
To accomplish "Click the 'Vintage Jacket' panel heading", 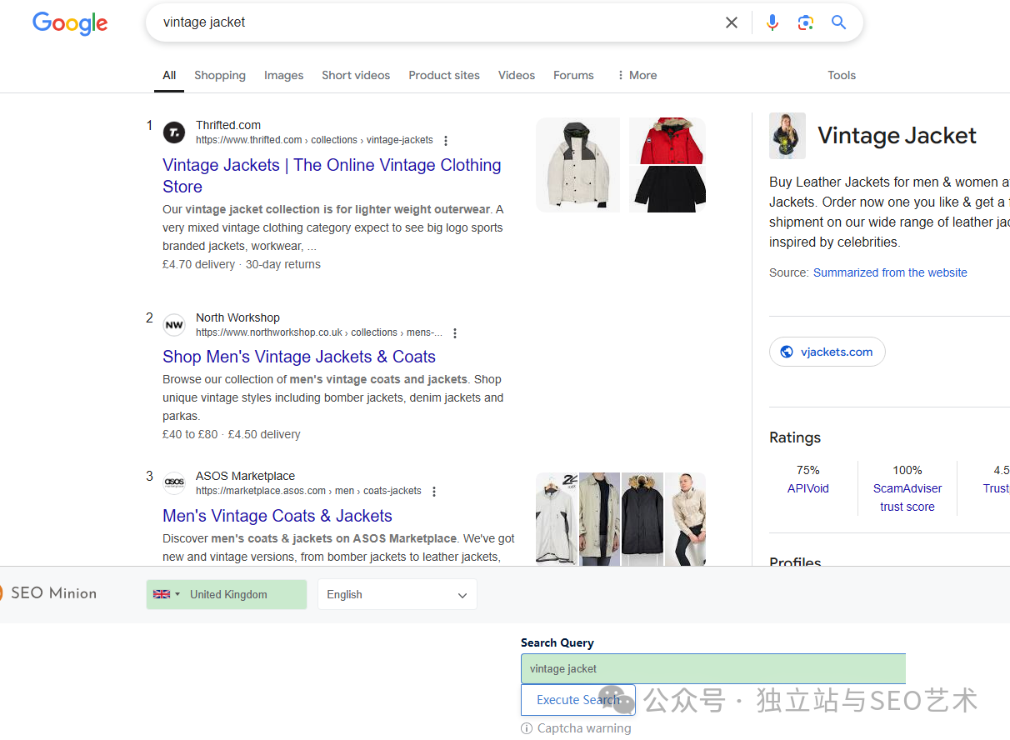I will coord(897,135).
